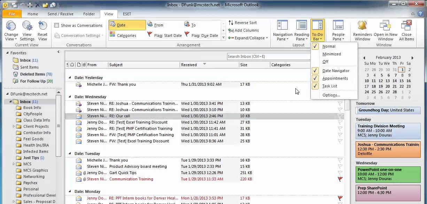Open View Settings
Image resolution: width=427 pixels, height=204 pixels.
coord(27,31)
